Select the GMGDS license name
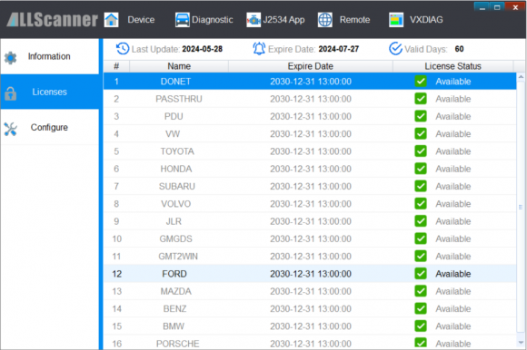The width and height of the screenshot is (527, 350). pyautogui.click(x=175, y=238)
